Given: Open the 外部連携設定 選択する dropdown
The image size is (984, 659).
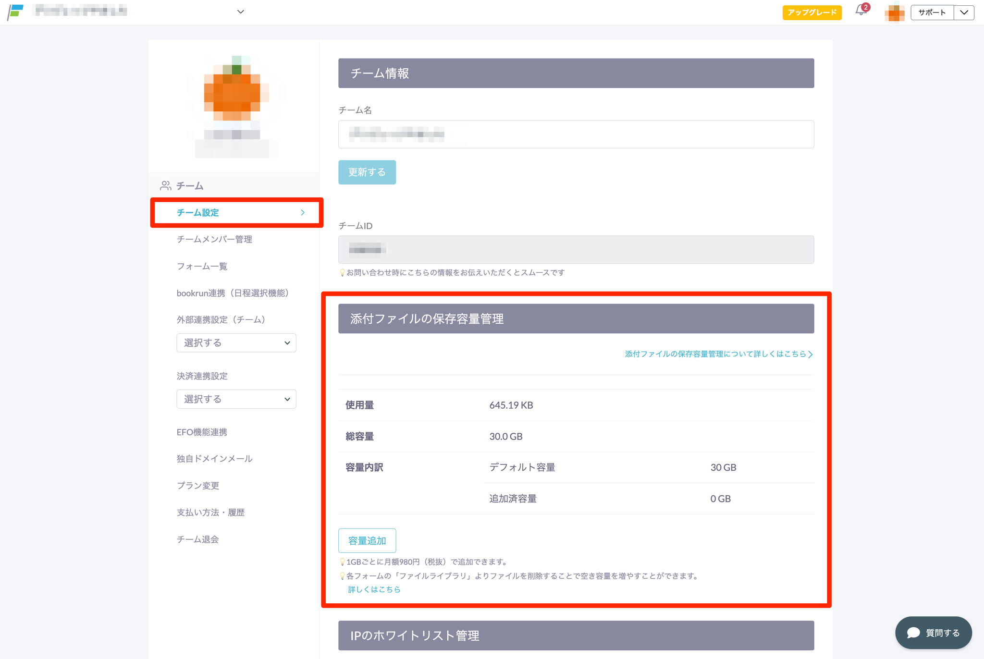Looking at the screenshot, I should click(x=236, y=343).
